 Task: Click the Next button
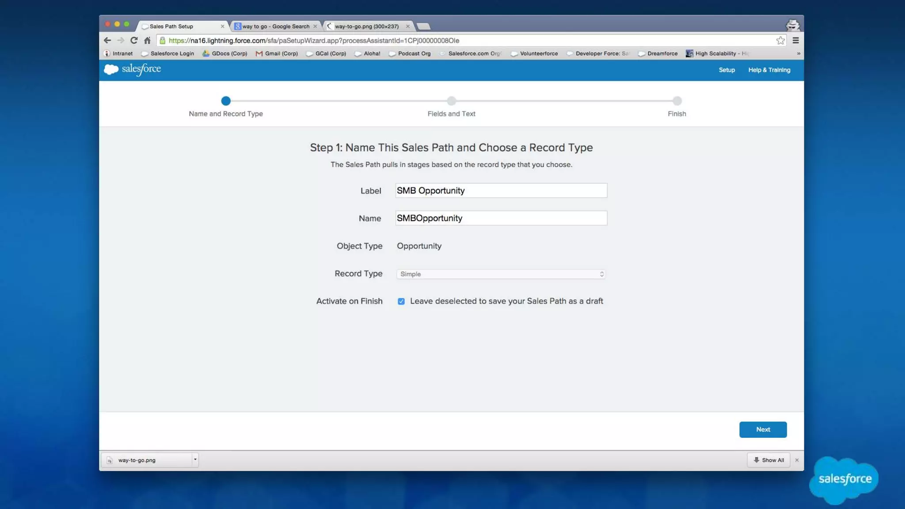pyautogui.click(x=763, y=429)
